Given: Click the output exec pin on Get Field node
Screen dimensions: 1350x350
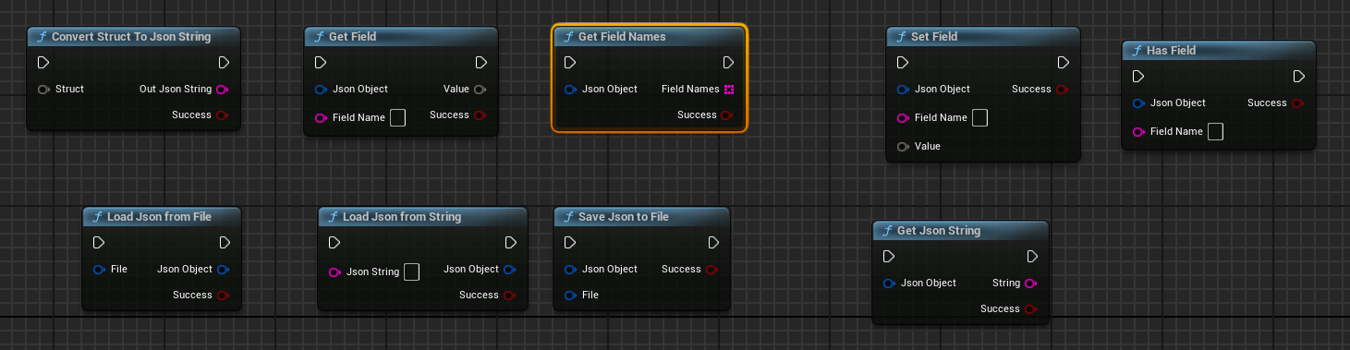Looking at the screenshot, I should pos(481,63).
